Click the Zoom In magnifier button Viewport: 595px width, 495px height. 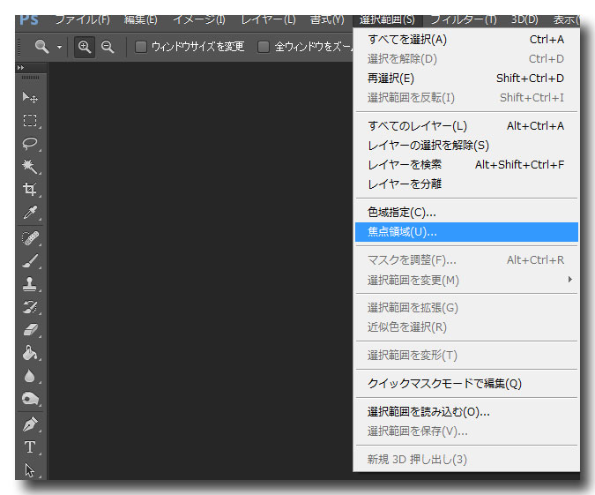point(85,47)
